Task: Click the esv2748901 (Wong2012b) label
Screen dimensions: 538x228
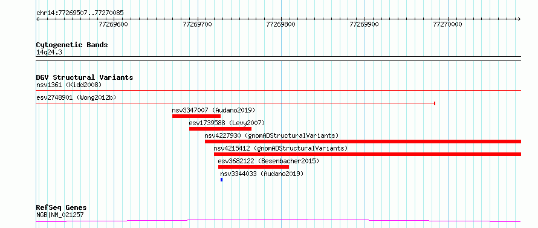Action: click(x=76, y=97)
